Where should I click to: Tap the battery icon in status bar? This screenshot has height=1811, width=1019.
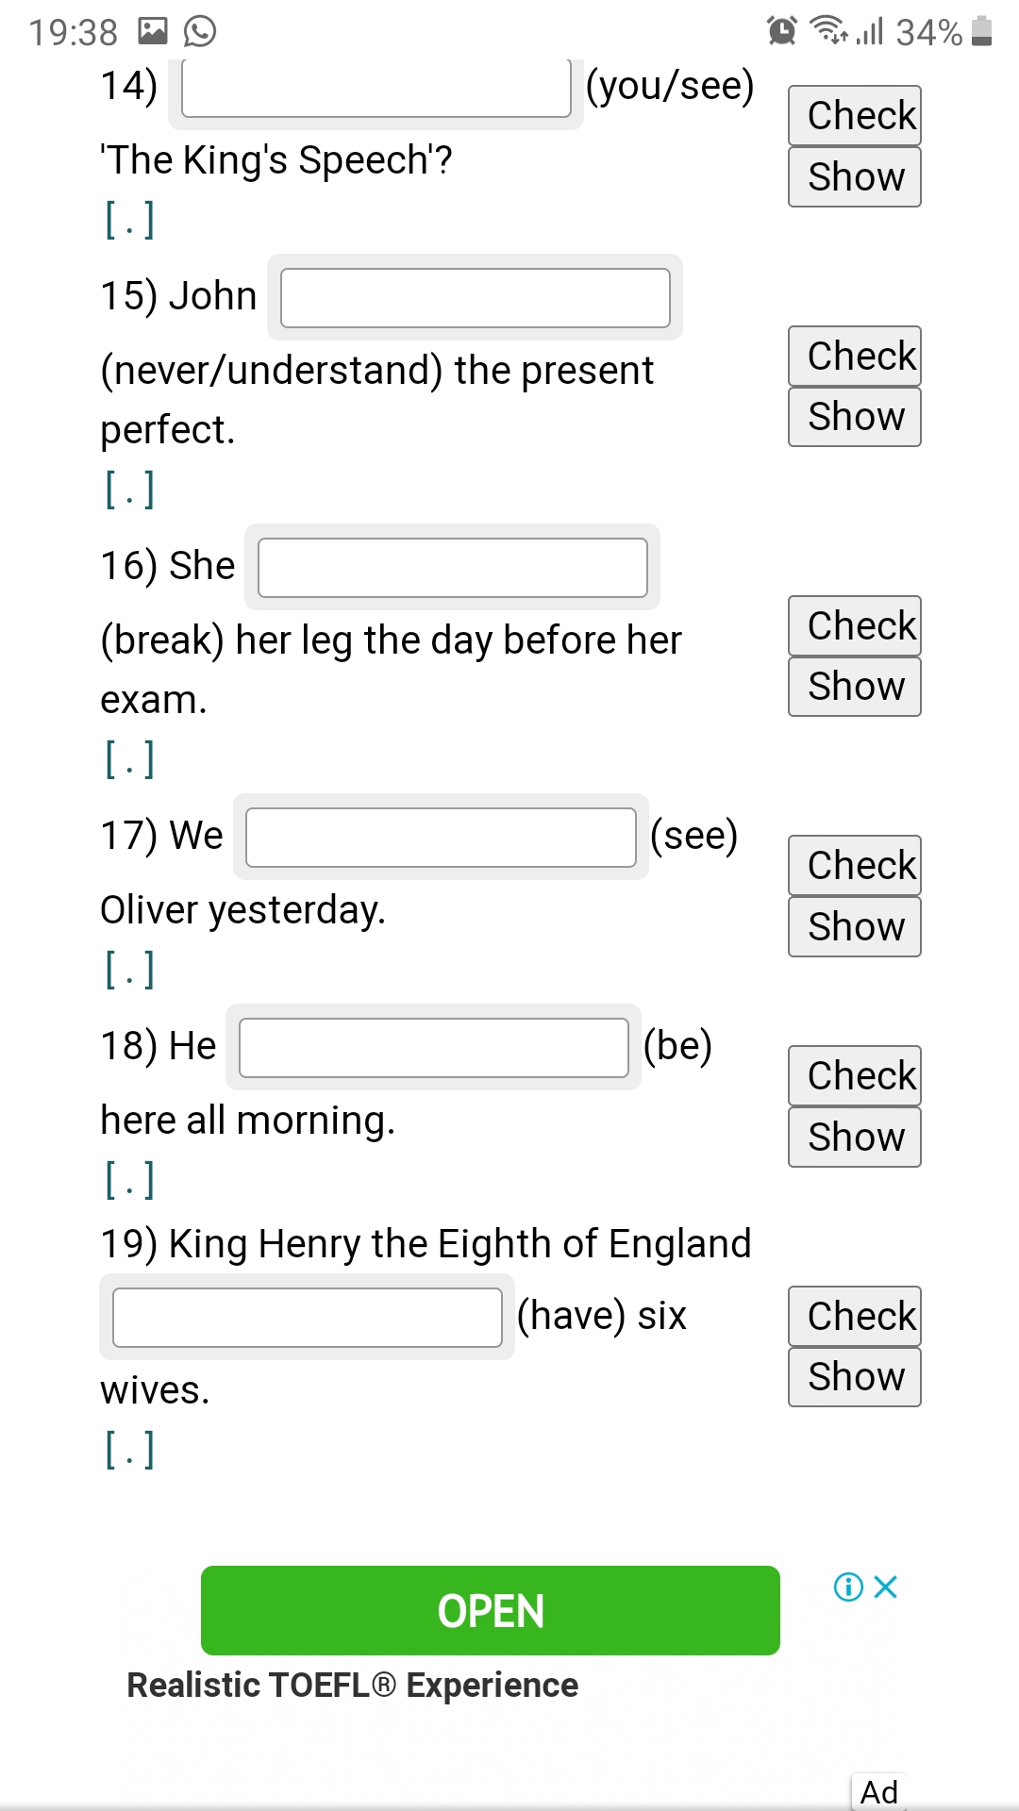coord(981,31)
